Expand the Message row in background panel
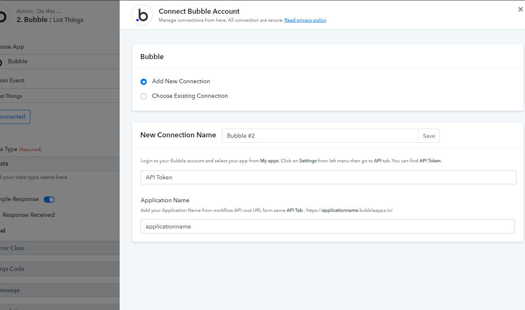 60,290
